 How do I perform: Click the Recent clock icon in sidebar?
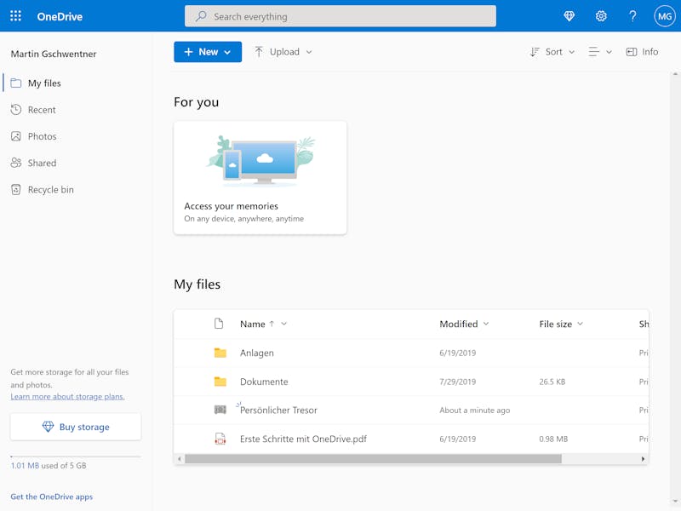tap(16, 110)
